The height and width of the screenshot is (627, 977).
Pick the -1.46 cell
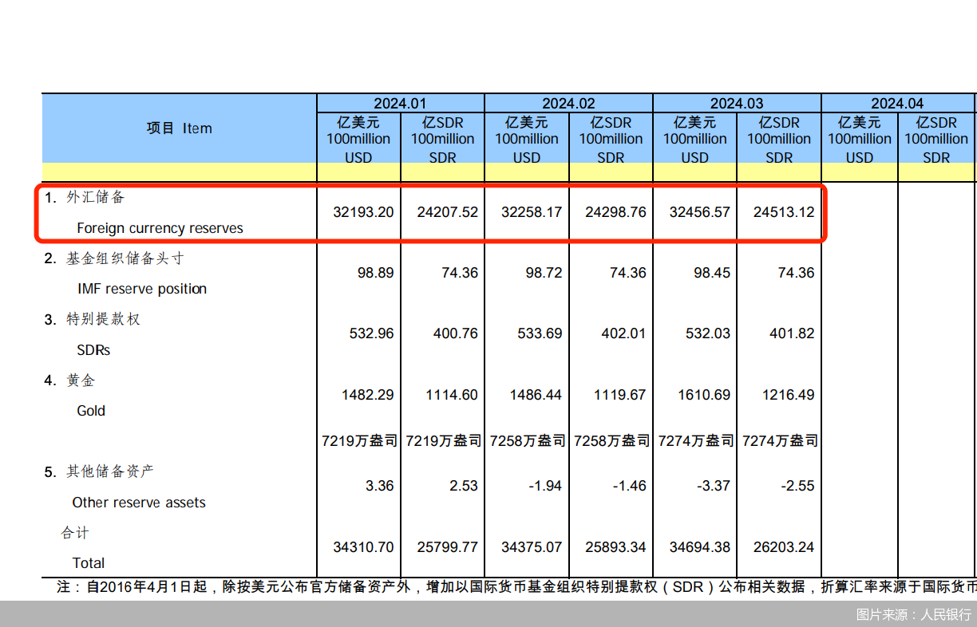pos(629,486)
